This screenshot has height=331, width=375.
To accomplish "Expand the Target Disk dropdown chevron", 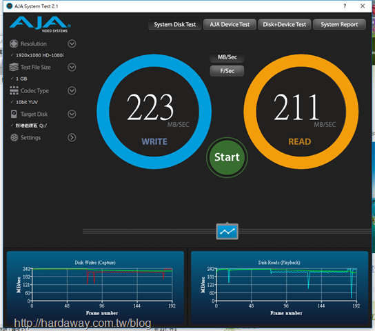I will tap(72, 114).
